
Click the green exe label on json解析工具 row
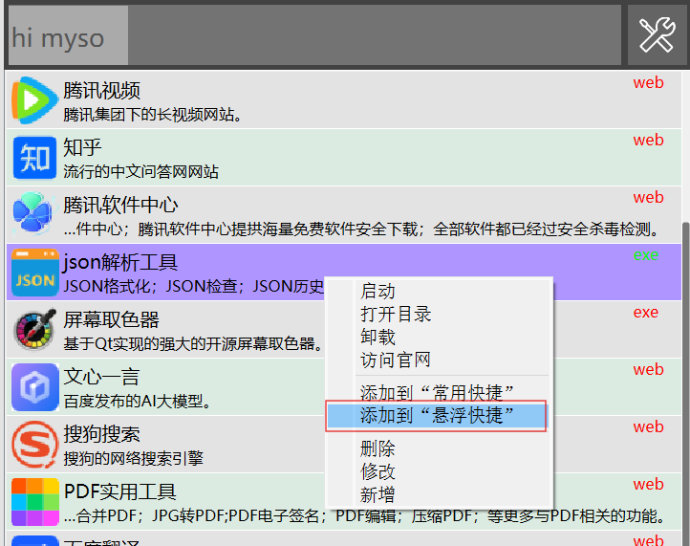pos(645,255)
